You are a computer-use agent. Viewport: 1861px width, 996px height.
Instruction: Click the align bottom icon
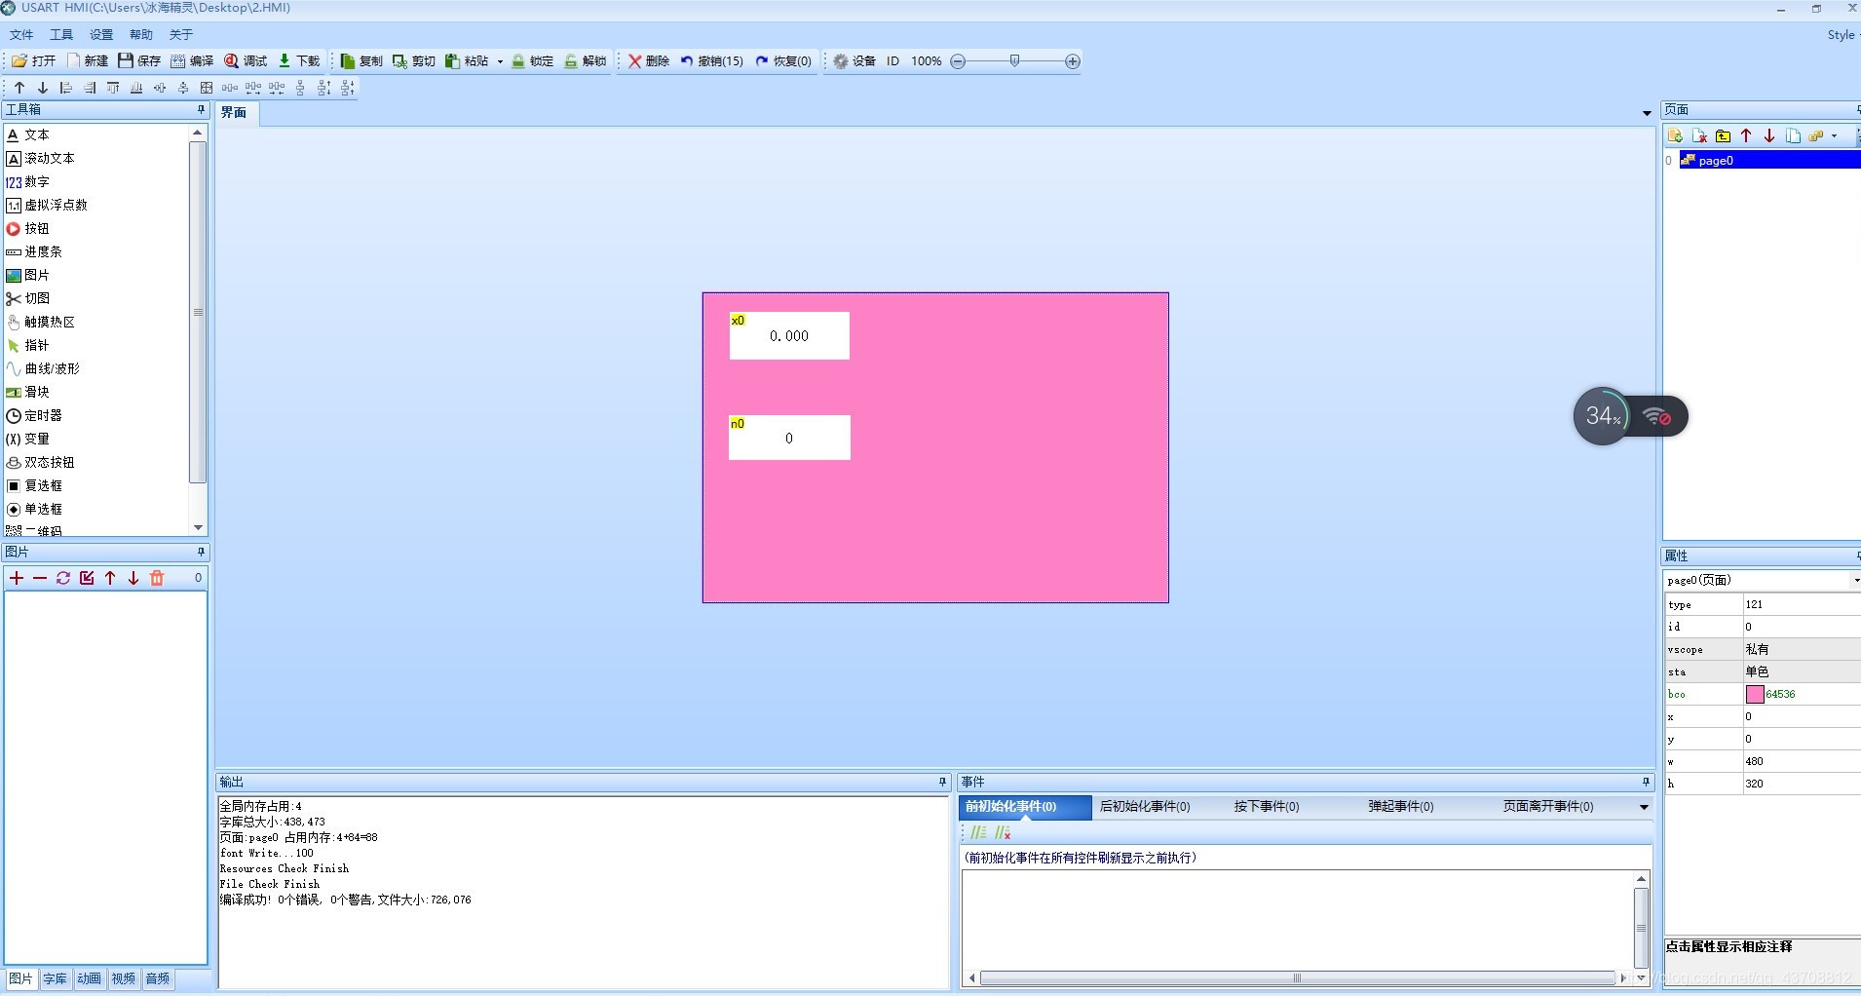point(136,88)
